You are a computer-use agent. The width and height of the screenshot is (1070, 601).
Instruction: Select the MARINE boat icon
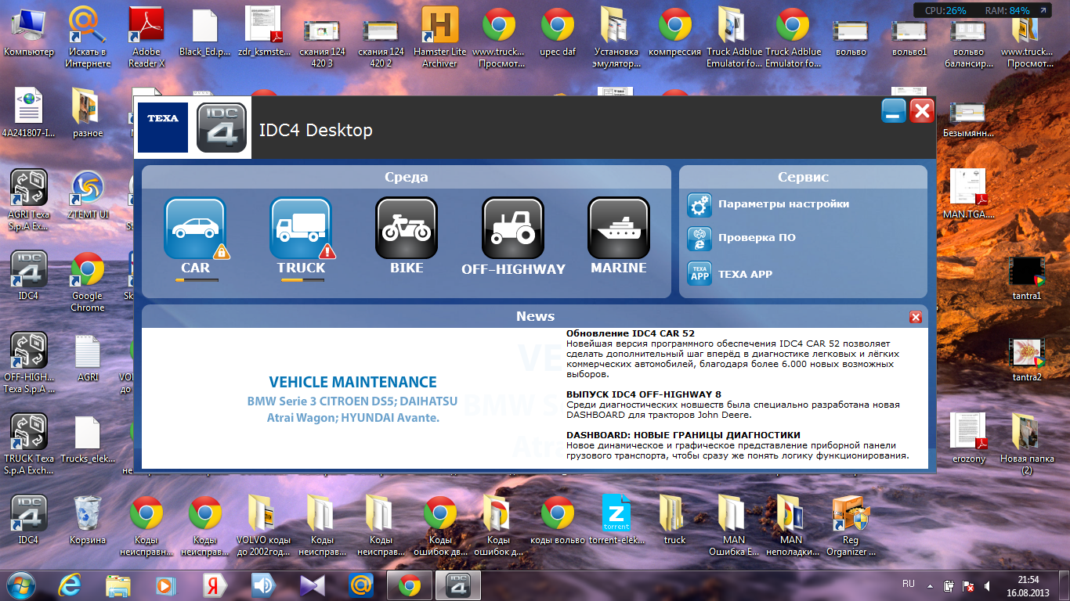(x=618, y=228)
